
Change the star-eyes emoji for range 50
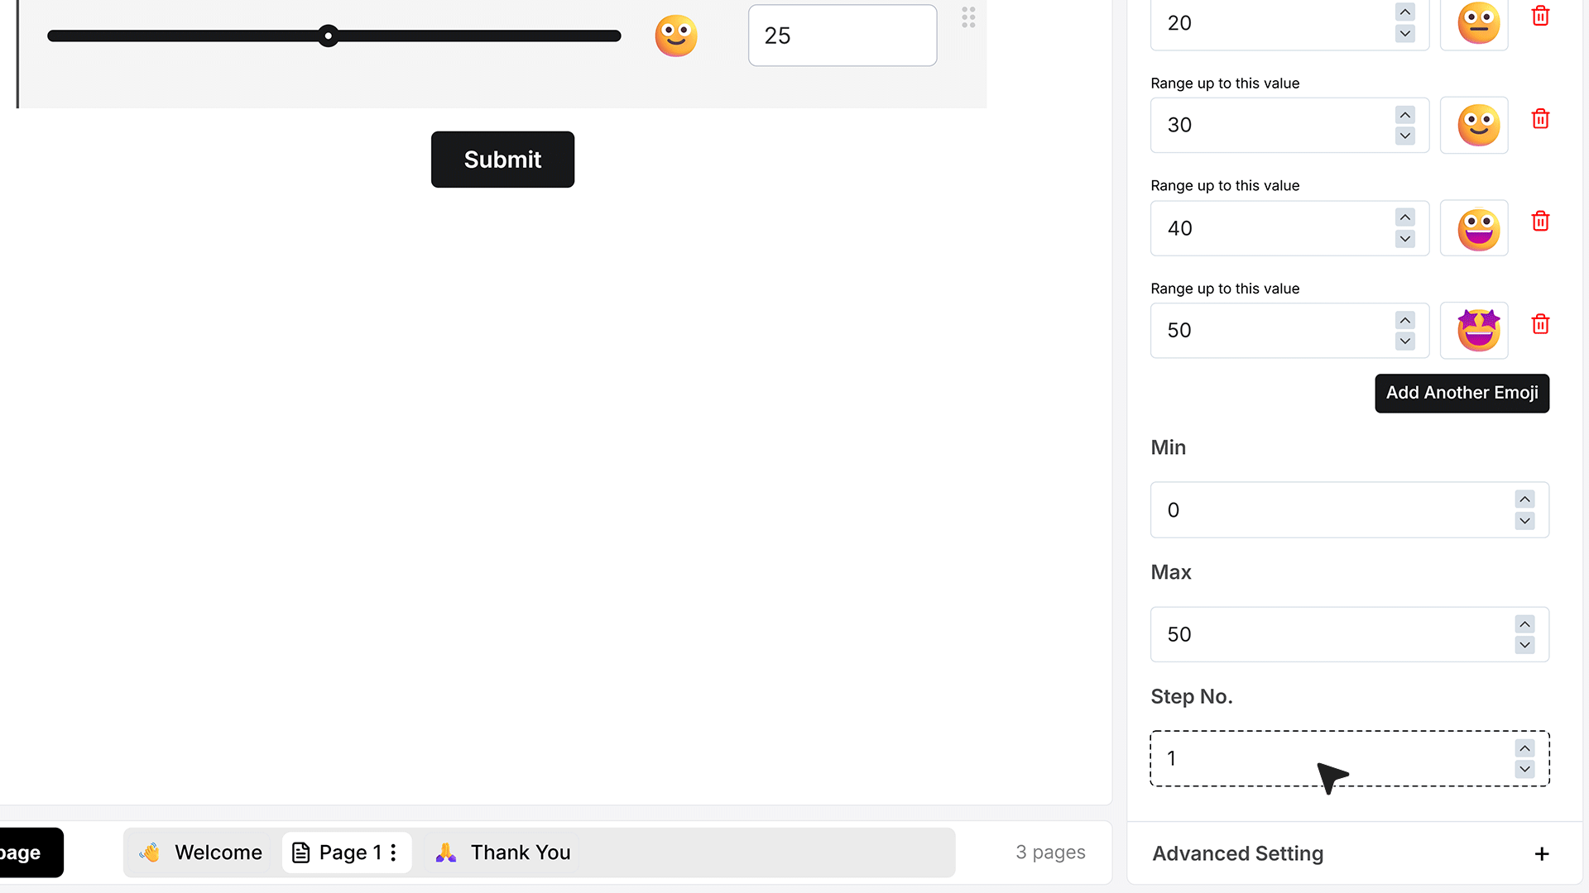(1474, 331)
